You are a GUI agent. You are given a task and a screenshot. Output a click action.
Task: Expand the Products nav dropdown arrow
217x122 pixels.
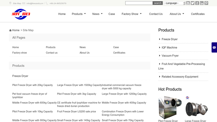(85, 14)
